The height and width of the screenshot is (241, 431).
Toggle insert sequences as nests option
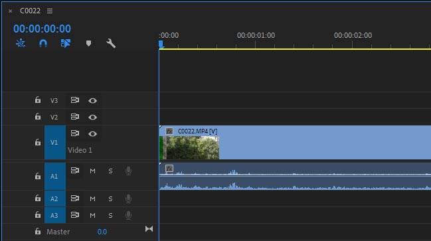(x=21, y=43)
